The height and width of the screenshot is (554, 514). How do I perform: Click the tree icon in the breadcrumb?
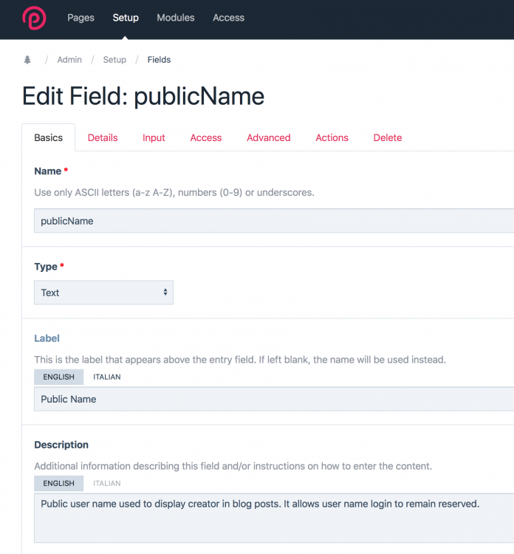pyautogui.click(x=27, y=60)
